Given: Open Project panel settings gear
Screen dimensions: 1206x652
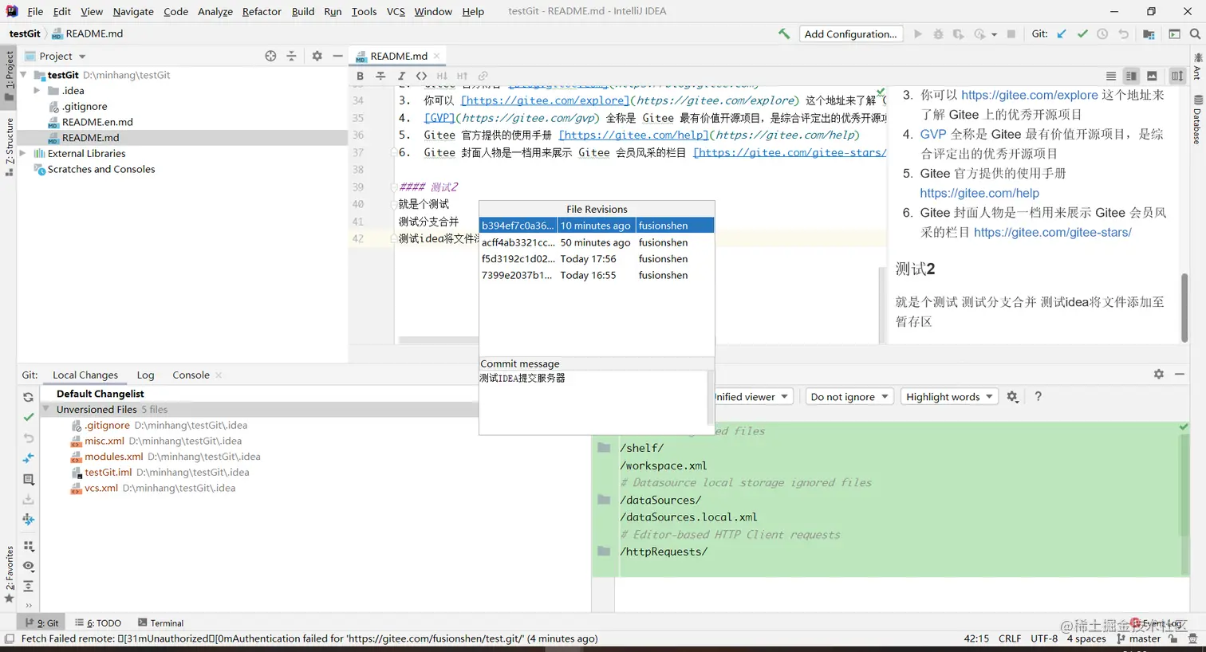Looking at the screenshot, I should (317, 56).
